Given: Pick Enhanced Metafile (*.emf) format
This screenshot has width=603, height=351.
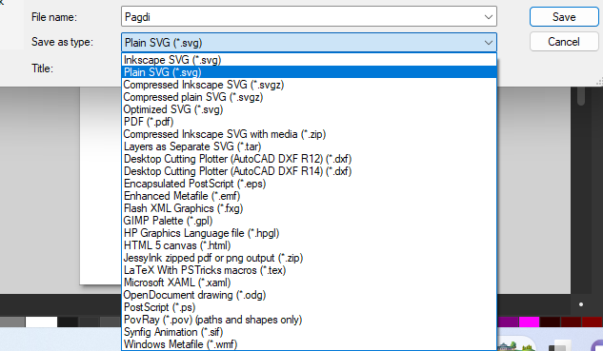Looking at the screenshot, I should coord(309,196).
